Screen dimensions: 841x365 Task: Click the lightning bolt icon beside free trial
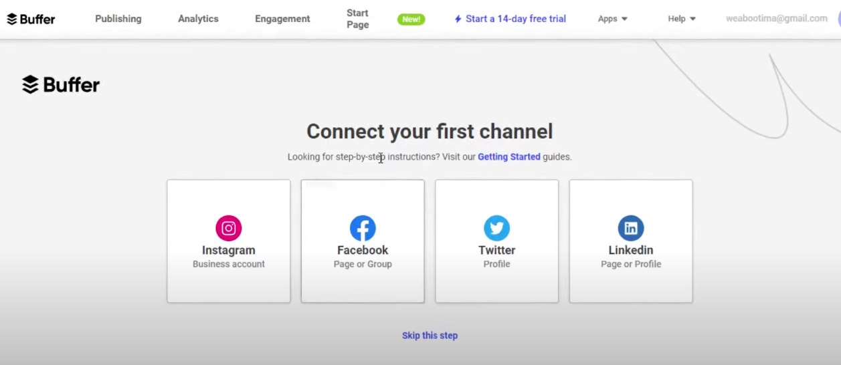click(458, 19)
